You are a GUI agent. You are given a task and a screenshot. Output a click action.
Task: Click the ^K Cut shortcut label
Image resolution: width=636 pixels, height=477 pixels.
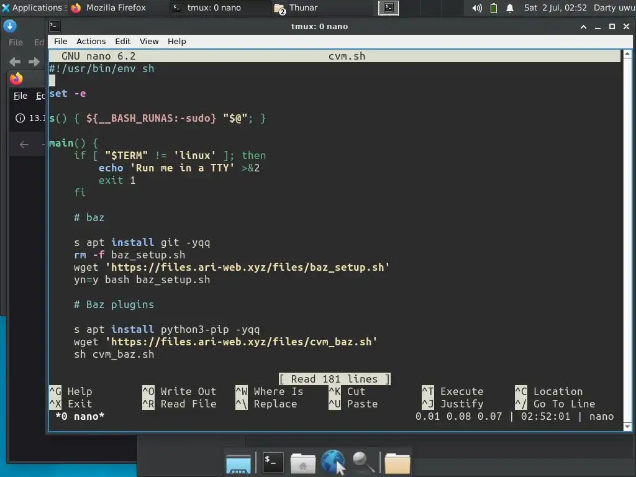pos(347,391)
